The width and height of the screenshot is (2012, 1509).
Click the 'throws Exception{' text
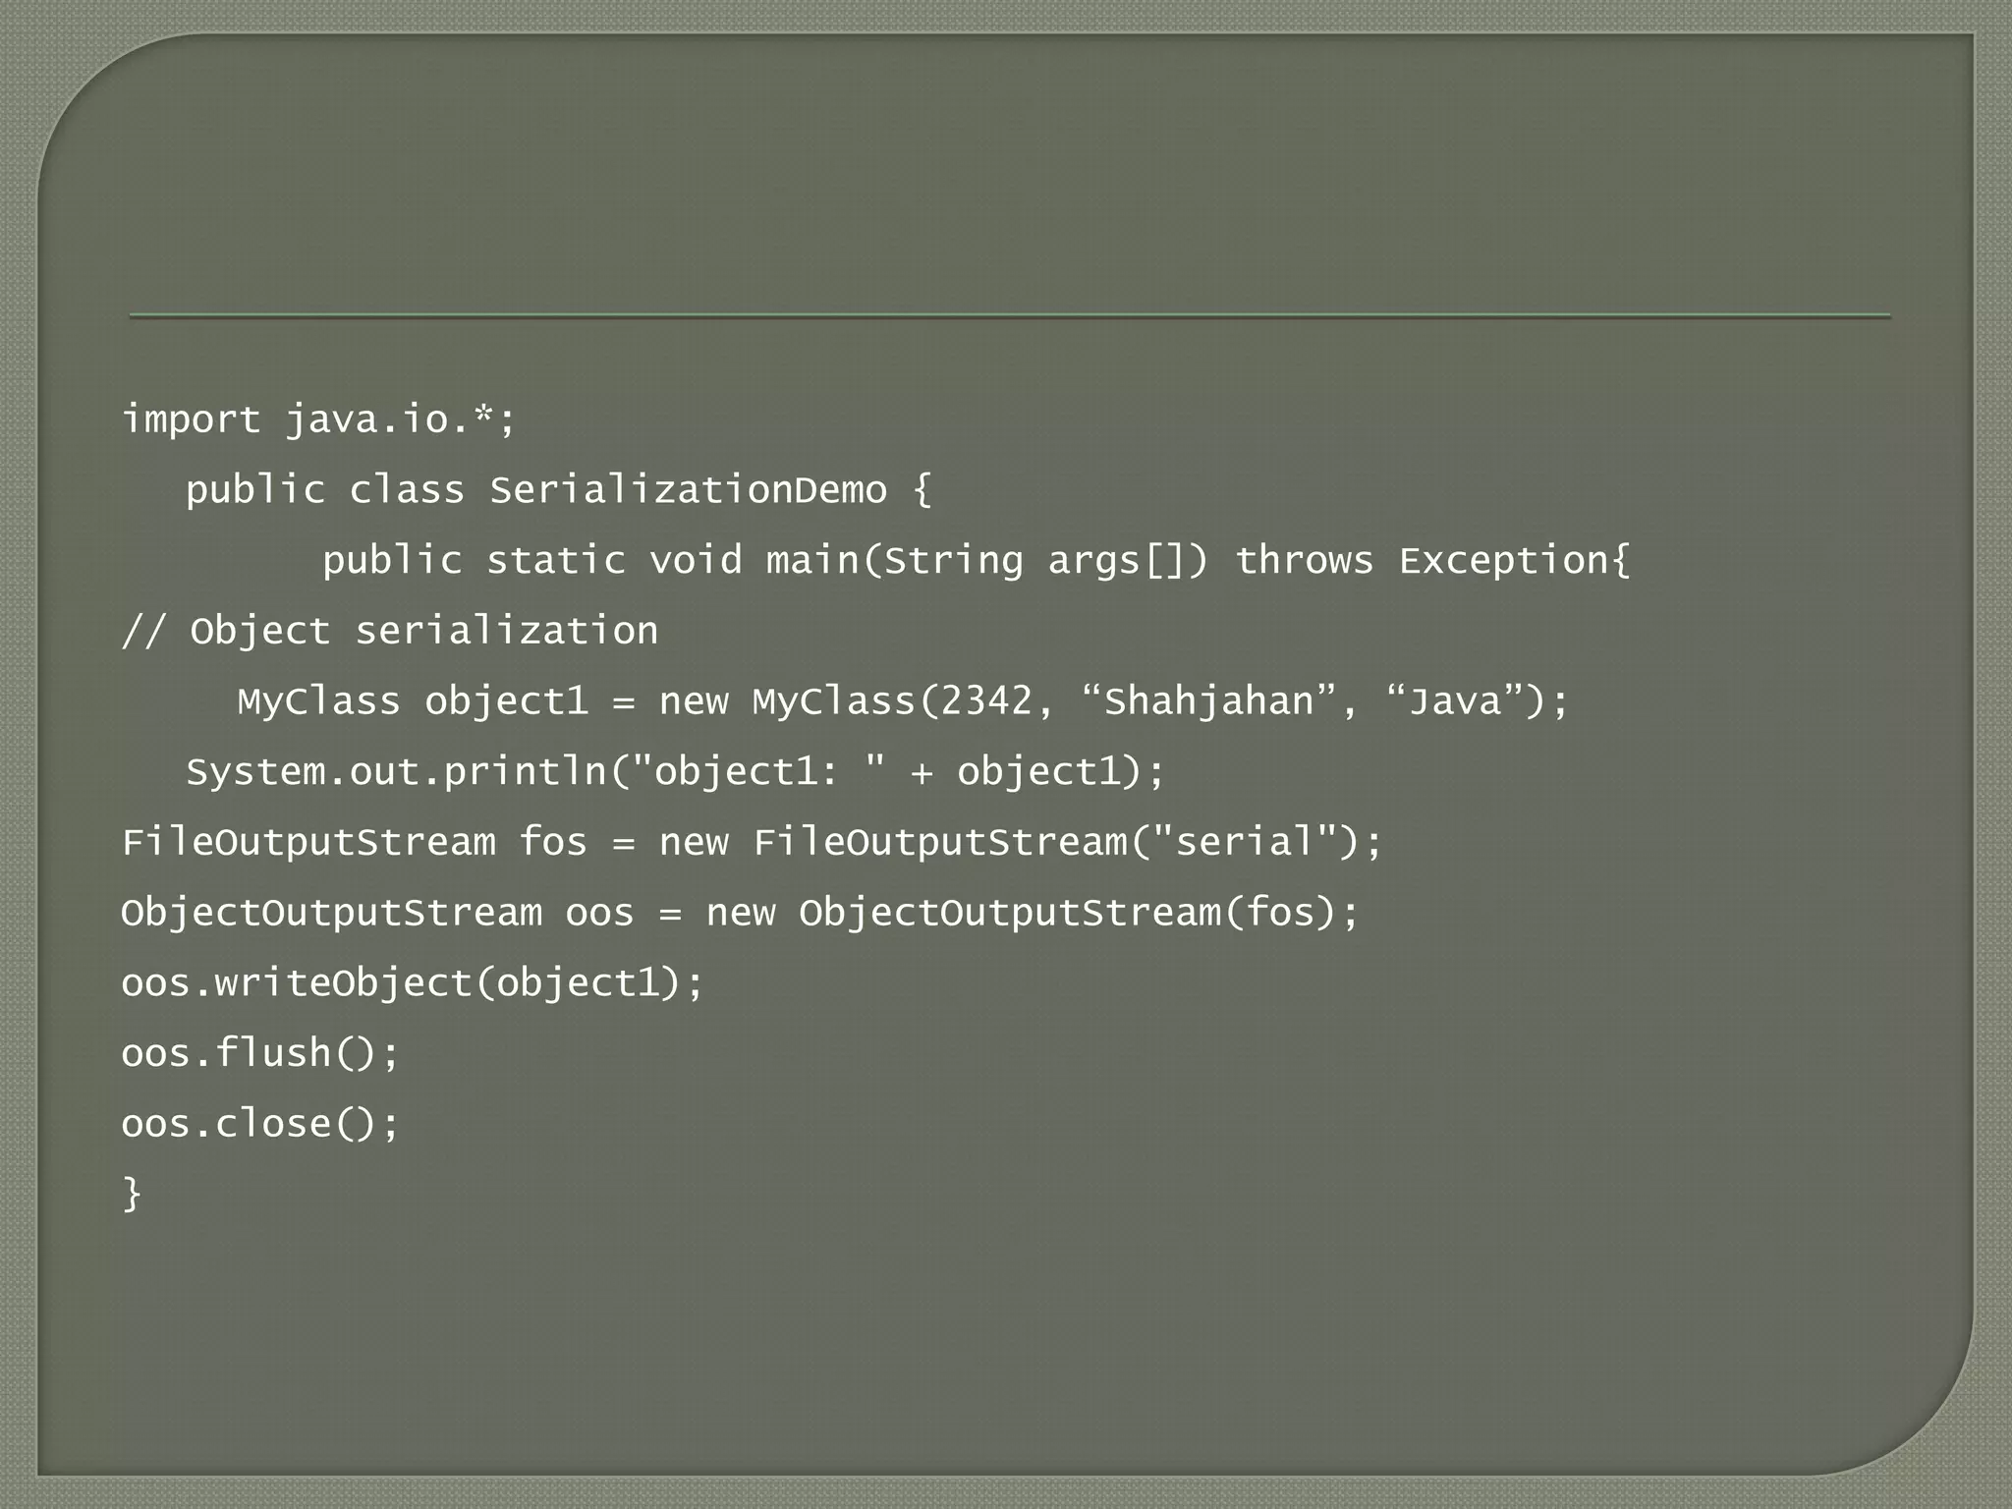tap(1431, 560)
